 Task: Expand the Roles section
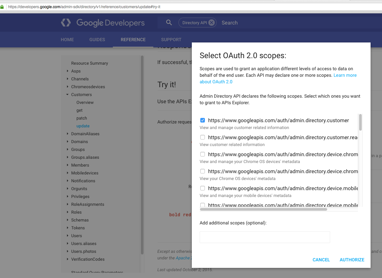[68, 212]
